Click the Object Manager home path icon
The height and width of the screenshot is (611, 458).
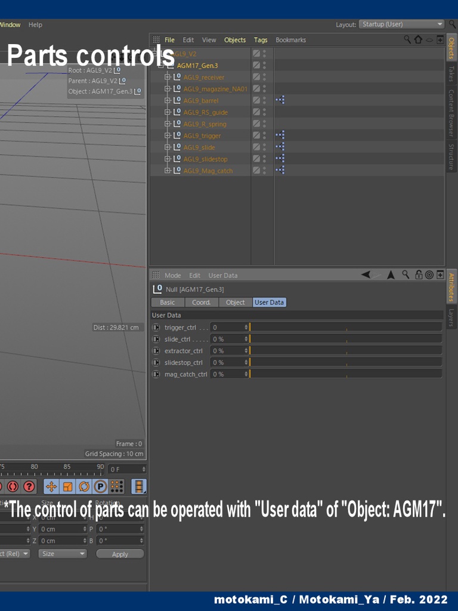[x=418, y=39]
